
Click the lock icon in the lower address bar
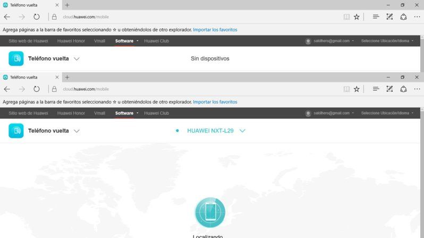54,89
